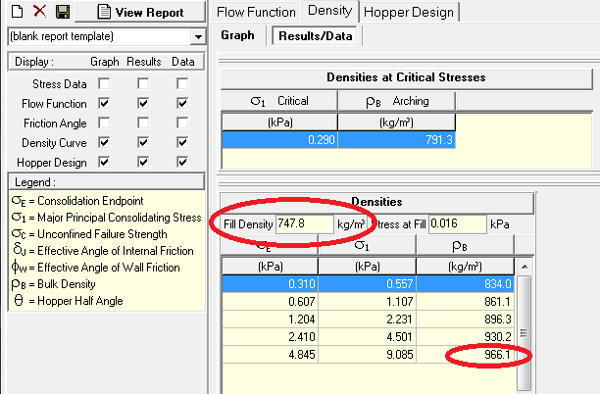Click the Stress at Fill value field

pyautogui.click(x=457, y=223)
